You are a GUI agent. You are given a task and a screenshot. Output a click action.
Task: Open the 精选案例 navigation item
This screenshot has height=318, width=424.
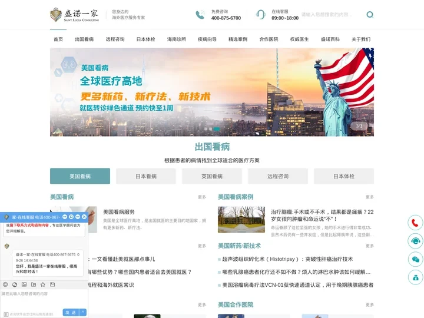(x=238, y=39)
